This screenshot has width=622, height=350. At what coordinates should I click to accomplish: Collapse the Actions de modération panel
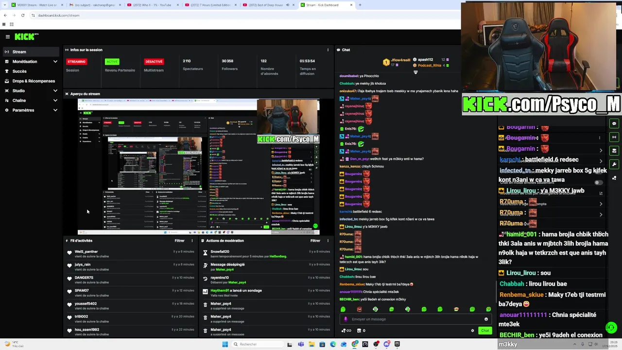203,241
